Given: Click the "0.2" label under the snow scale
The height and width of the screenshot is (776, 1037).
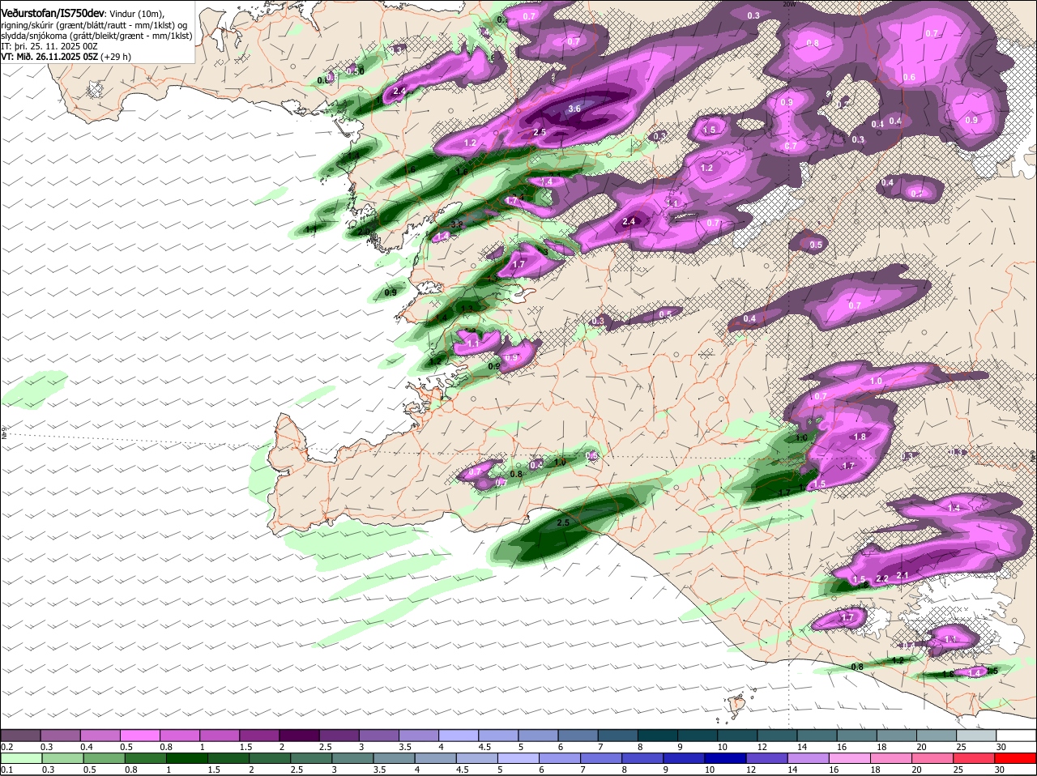Looking at the screenshot, I should [x=6, y=746].
